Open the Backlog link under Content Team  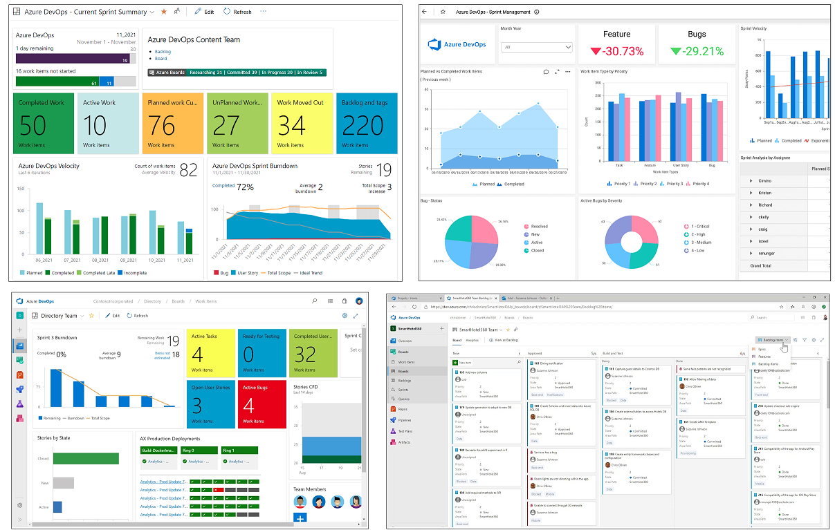coord(163,52)
